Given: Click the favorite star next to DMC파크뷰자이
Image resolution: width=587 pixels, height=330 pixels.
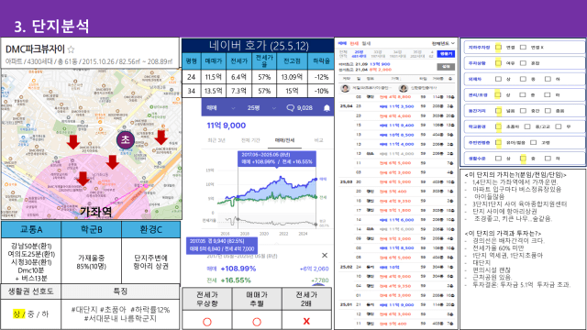Looking at the screenshot, I should click(72, 49).
